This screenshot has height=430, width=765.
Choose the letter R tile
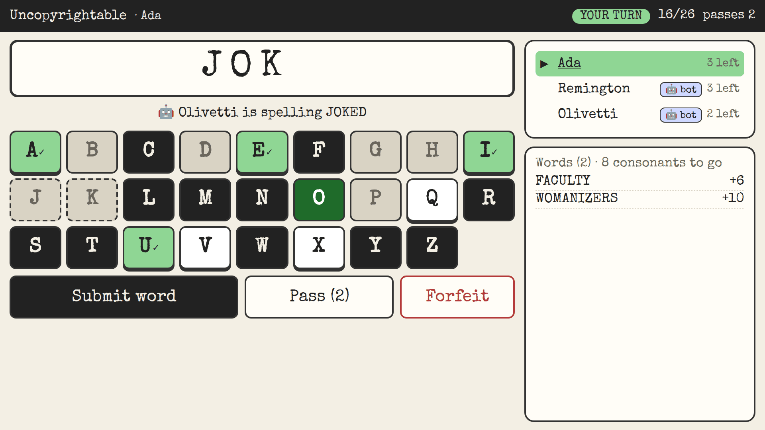click(489, 200)
